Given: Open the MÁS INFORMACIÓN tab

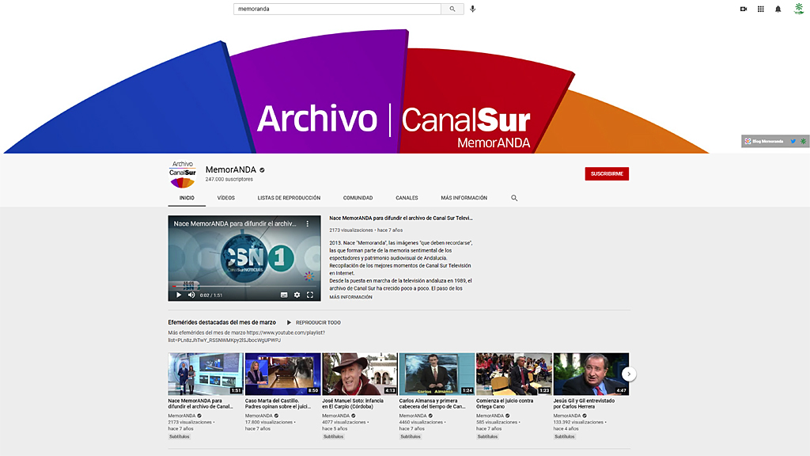Looking at the screenshot, I should pyautogui.click(x=464, y=198).
